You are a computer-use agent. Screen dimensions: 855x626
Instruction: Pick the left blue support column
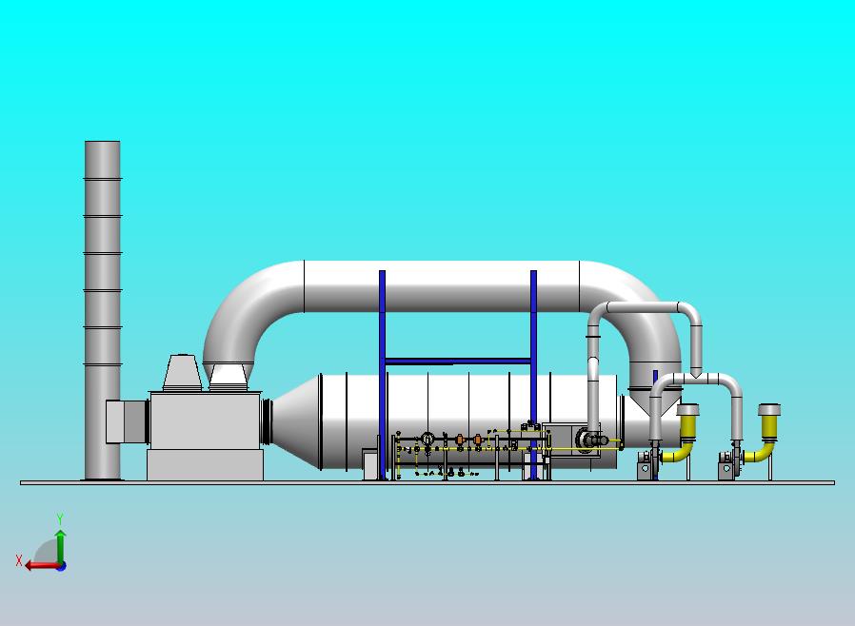382,375
